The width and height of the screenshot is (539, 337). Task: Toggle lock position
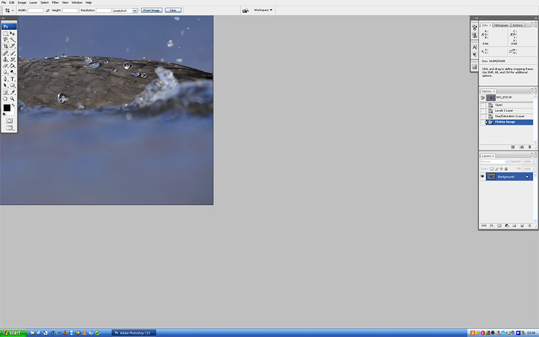coord(501,169)
